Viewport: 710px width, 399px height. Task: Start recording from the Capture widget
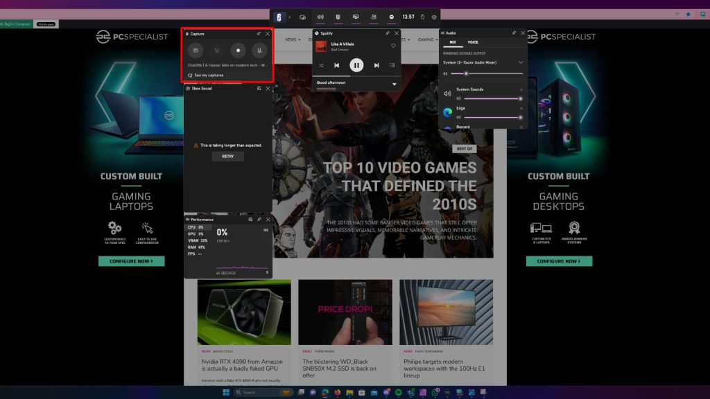coord(237,51)
